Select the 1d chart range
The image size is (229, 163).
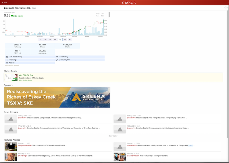tap(40, 40)
